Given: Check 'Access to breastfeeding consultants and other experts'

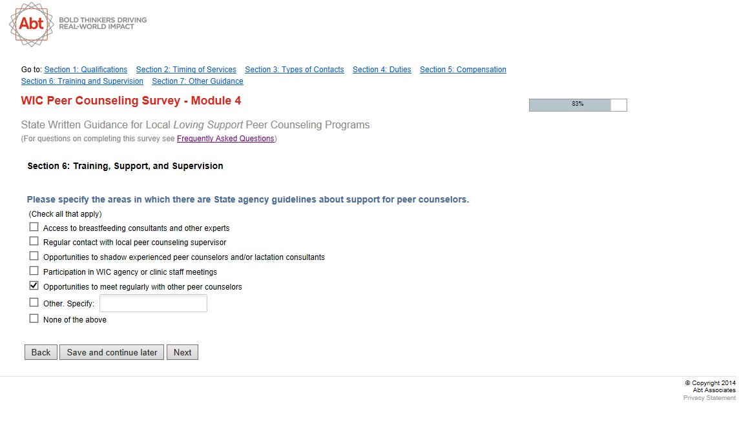Looking at the screenshot, I should coord(34,227).
